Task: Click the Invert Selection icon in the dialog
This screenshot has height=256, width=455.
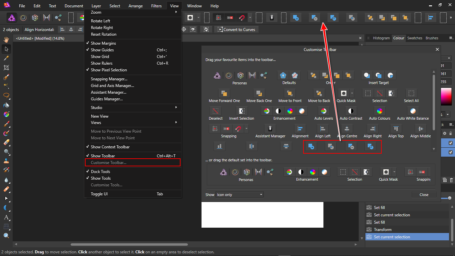Action: 241,111
